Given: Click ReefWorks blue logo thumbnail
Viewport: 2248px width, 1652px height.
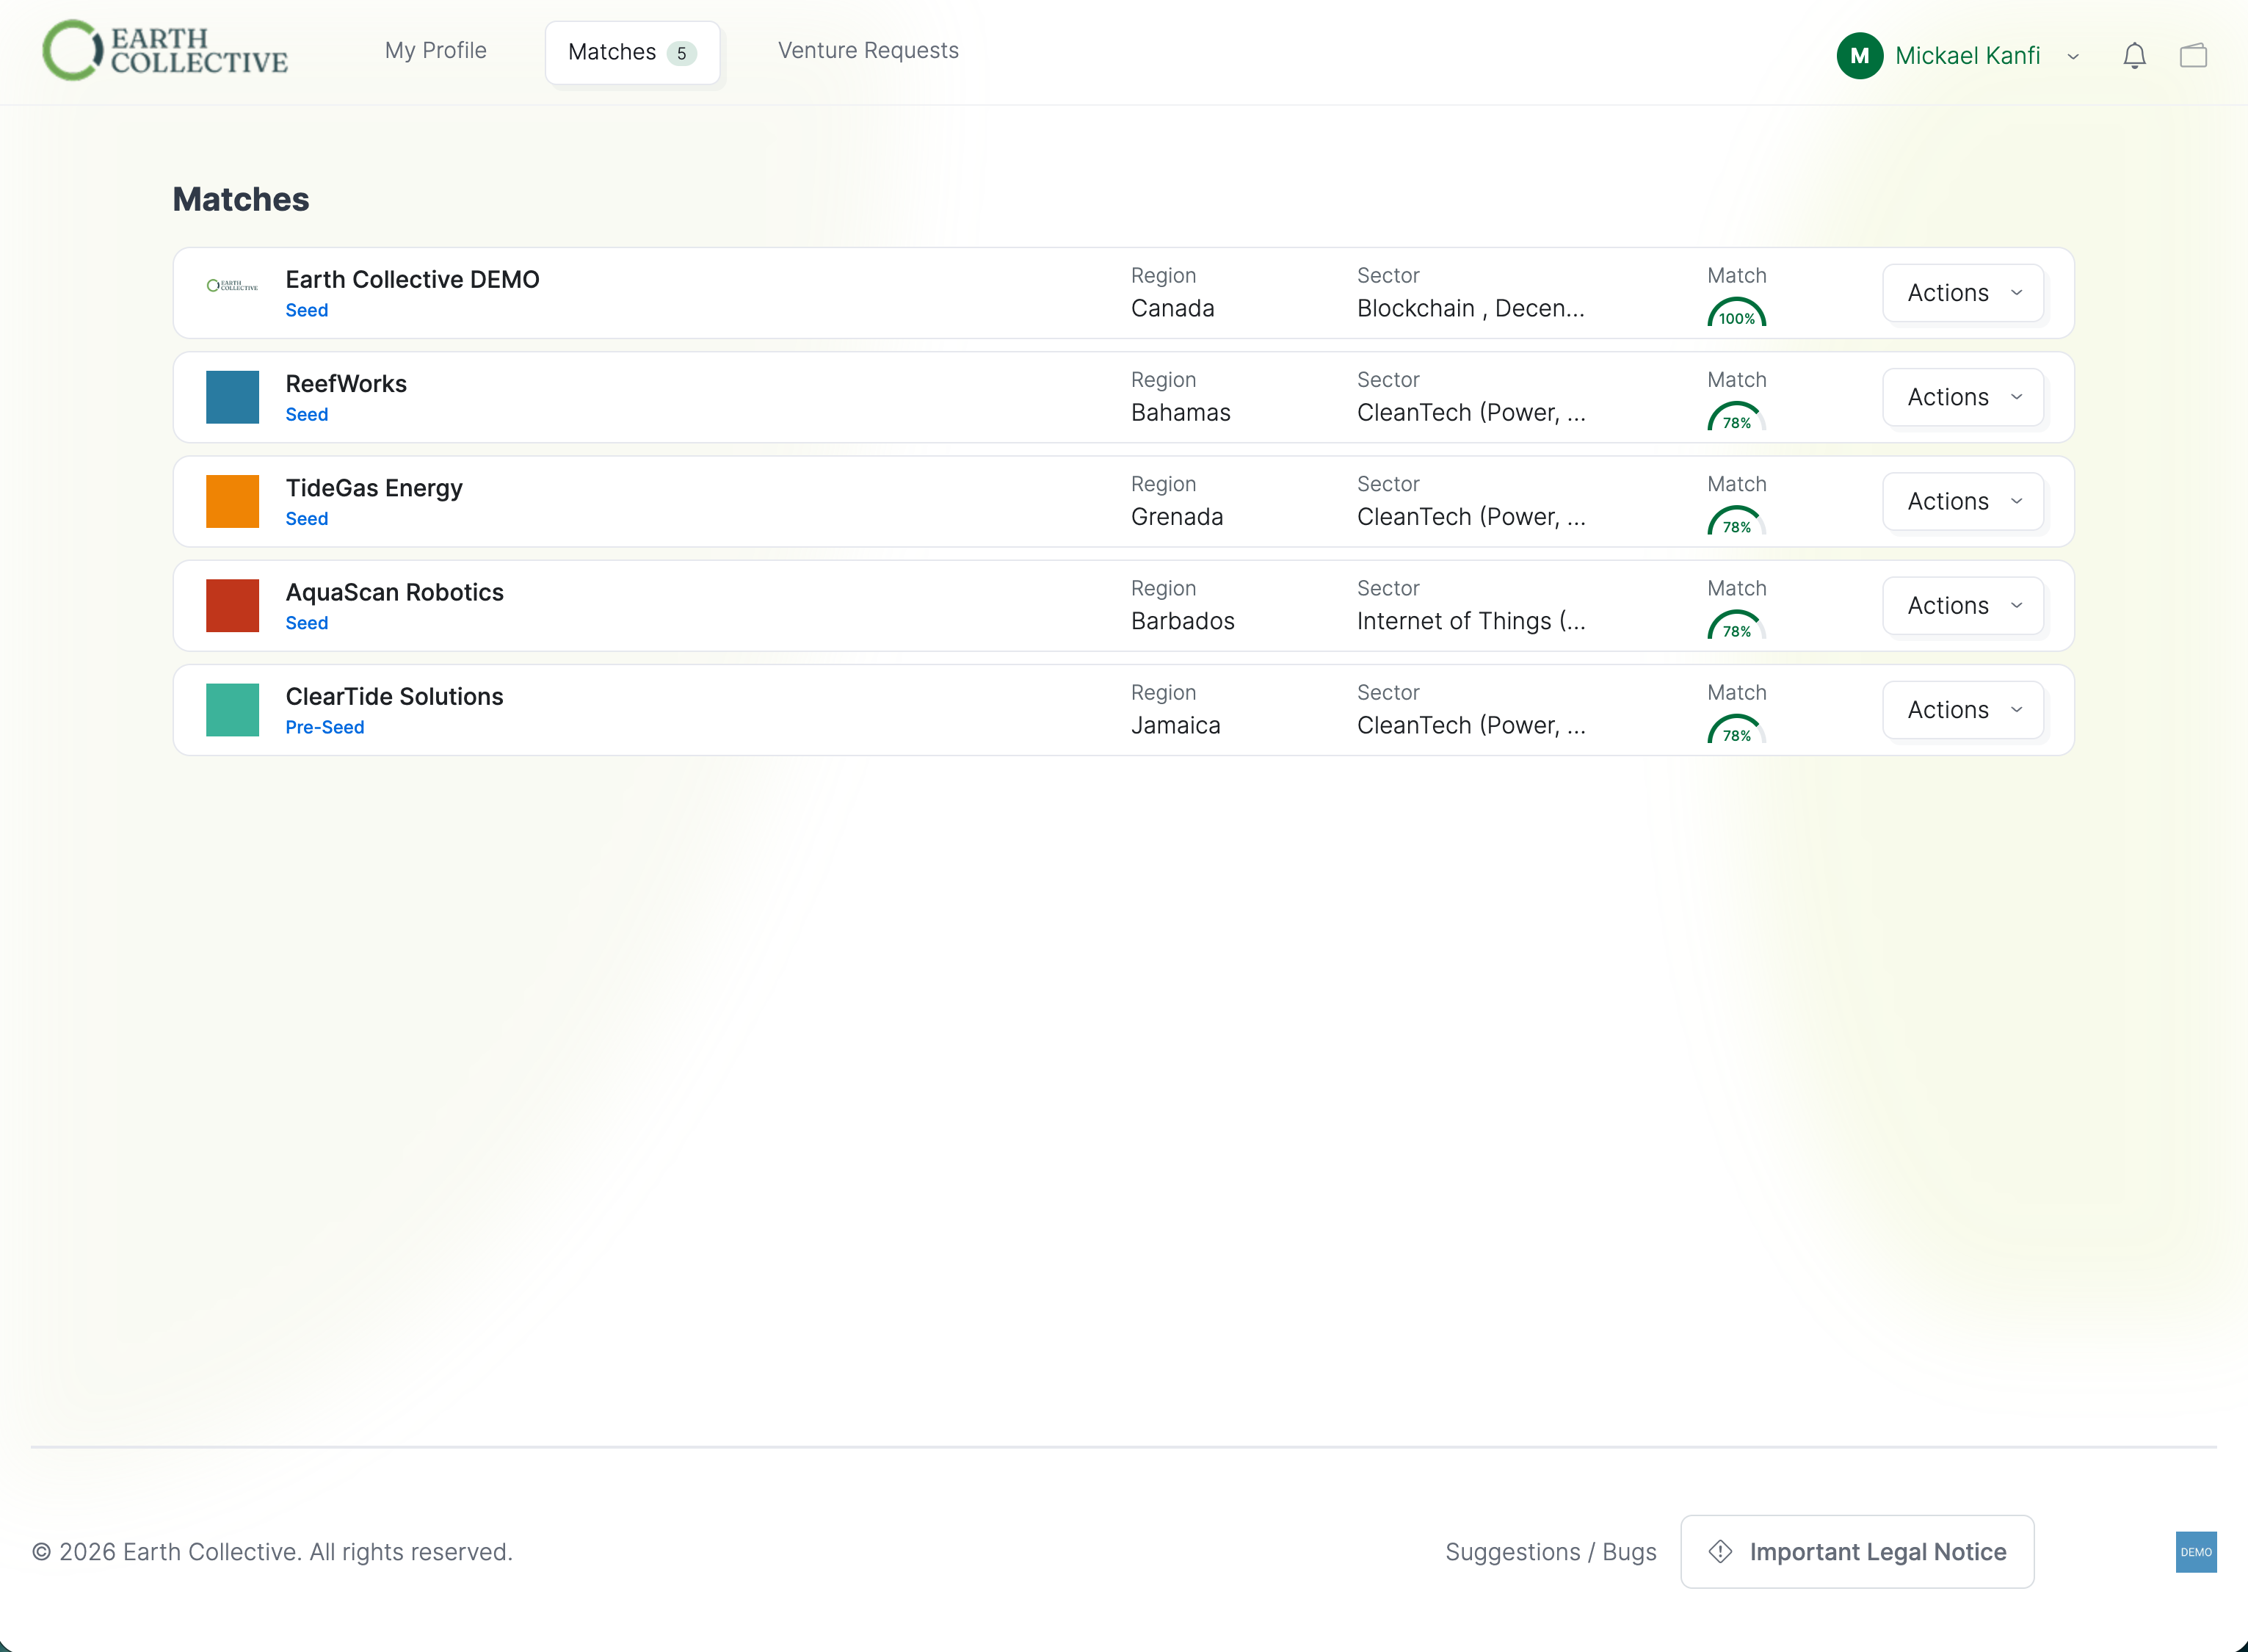Looking at the screenshot, I should click(232, 397).
